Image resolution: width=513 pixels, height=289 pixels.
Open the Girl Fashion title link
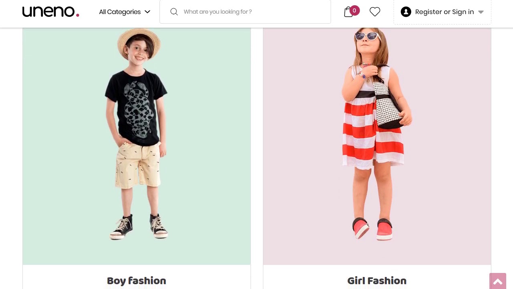(377, 281)
